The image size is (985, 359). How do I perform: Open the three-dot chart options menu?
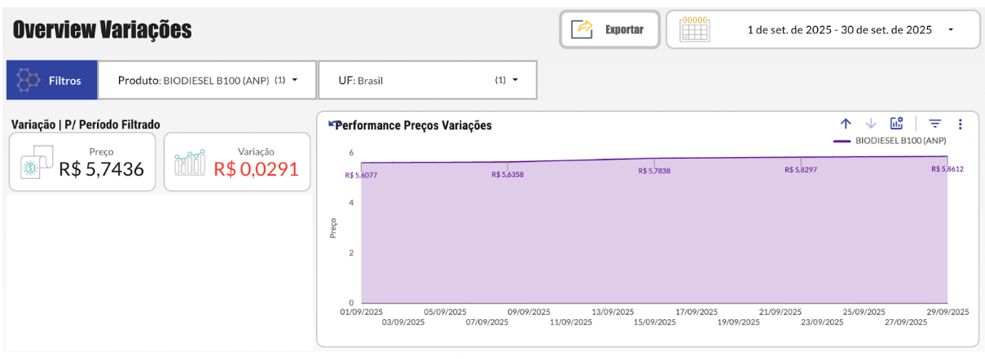click(x=960, y=124)
